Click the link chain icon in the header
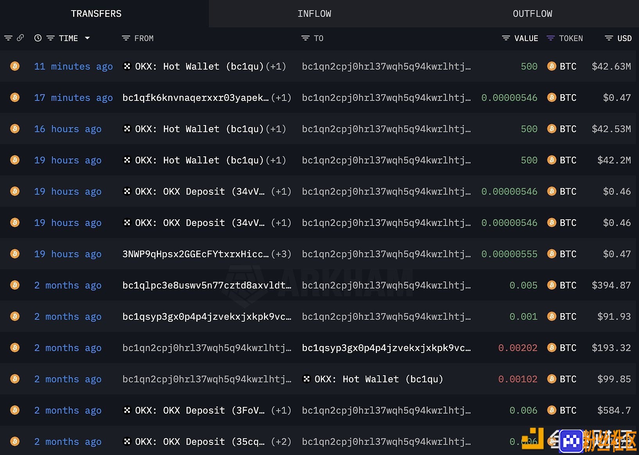The width and height of the screenshot is (639, 455). click(20, 38)
